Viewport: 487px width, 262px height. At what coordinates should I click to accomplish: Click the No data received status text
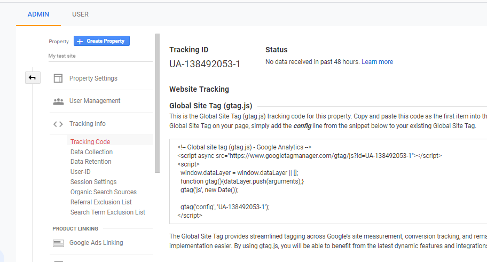coord(312,62)
